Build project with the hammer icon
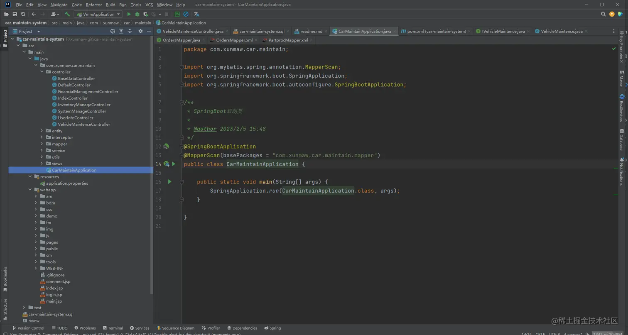Viewport: 628px width, 335px height. point(67,14)
